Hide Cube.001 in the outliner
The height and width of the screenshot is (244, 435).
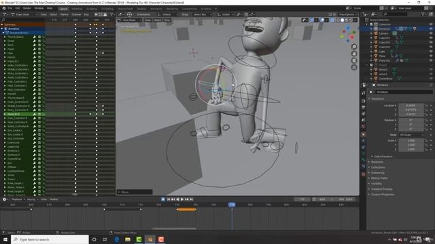pos(431,38)
